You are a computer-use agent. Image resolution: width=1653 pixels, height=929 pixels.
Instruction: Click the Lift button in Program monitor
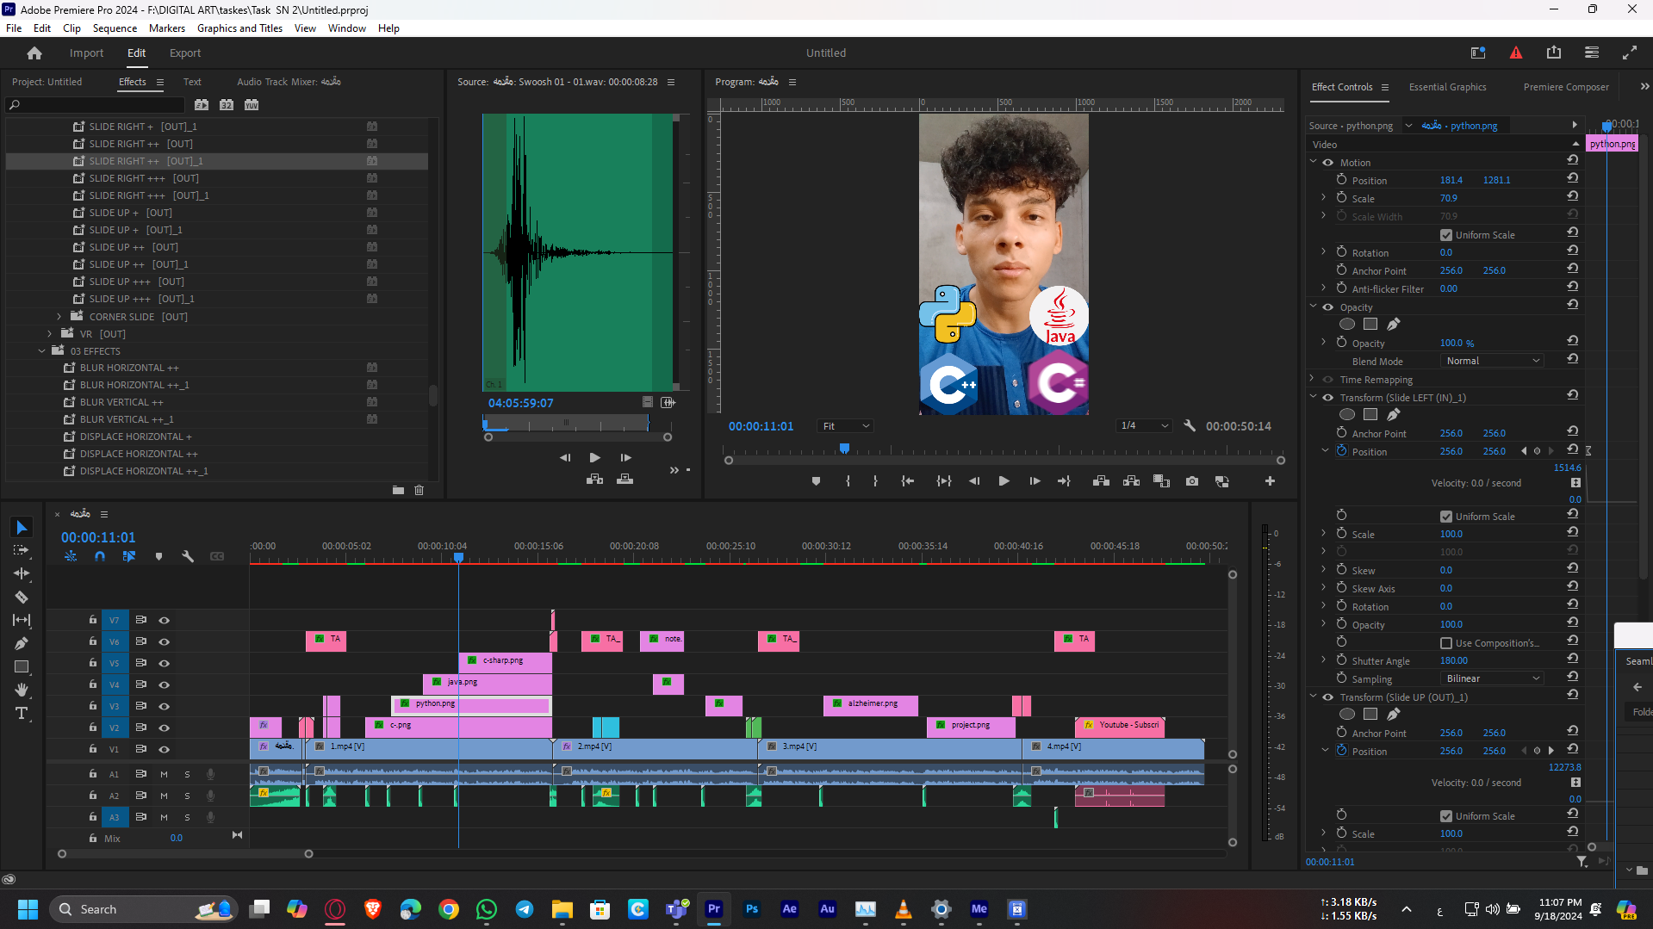pos(1101,481)
